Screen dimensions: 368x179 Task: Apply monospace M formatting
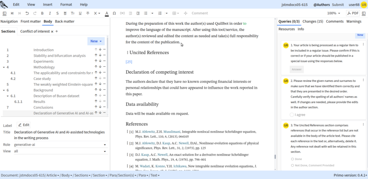click(x=65, y=13)
